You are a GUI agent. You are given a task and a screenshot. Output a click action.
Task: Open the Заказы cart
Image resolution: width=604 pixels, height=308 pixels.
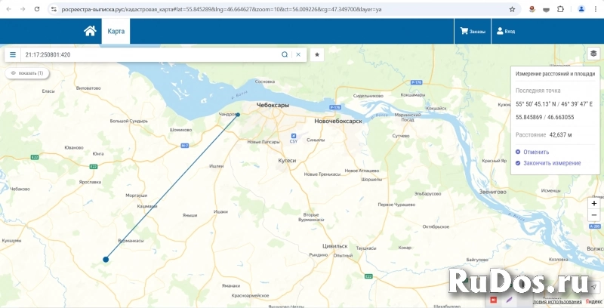[473, 31]
